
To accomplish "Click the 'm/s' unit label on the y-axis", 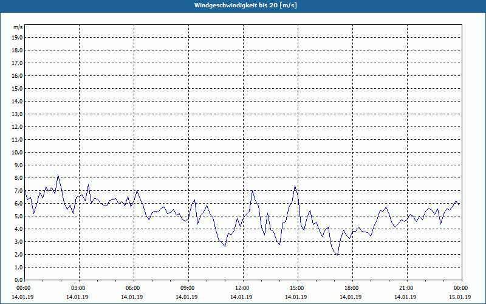I will pos(18,27).
